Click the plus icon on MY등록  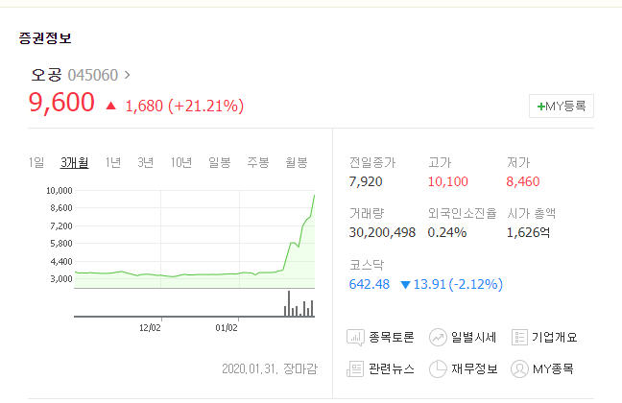(x=541, y=106)
